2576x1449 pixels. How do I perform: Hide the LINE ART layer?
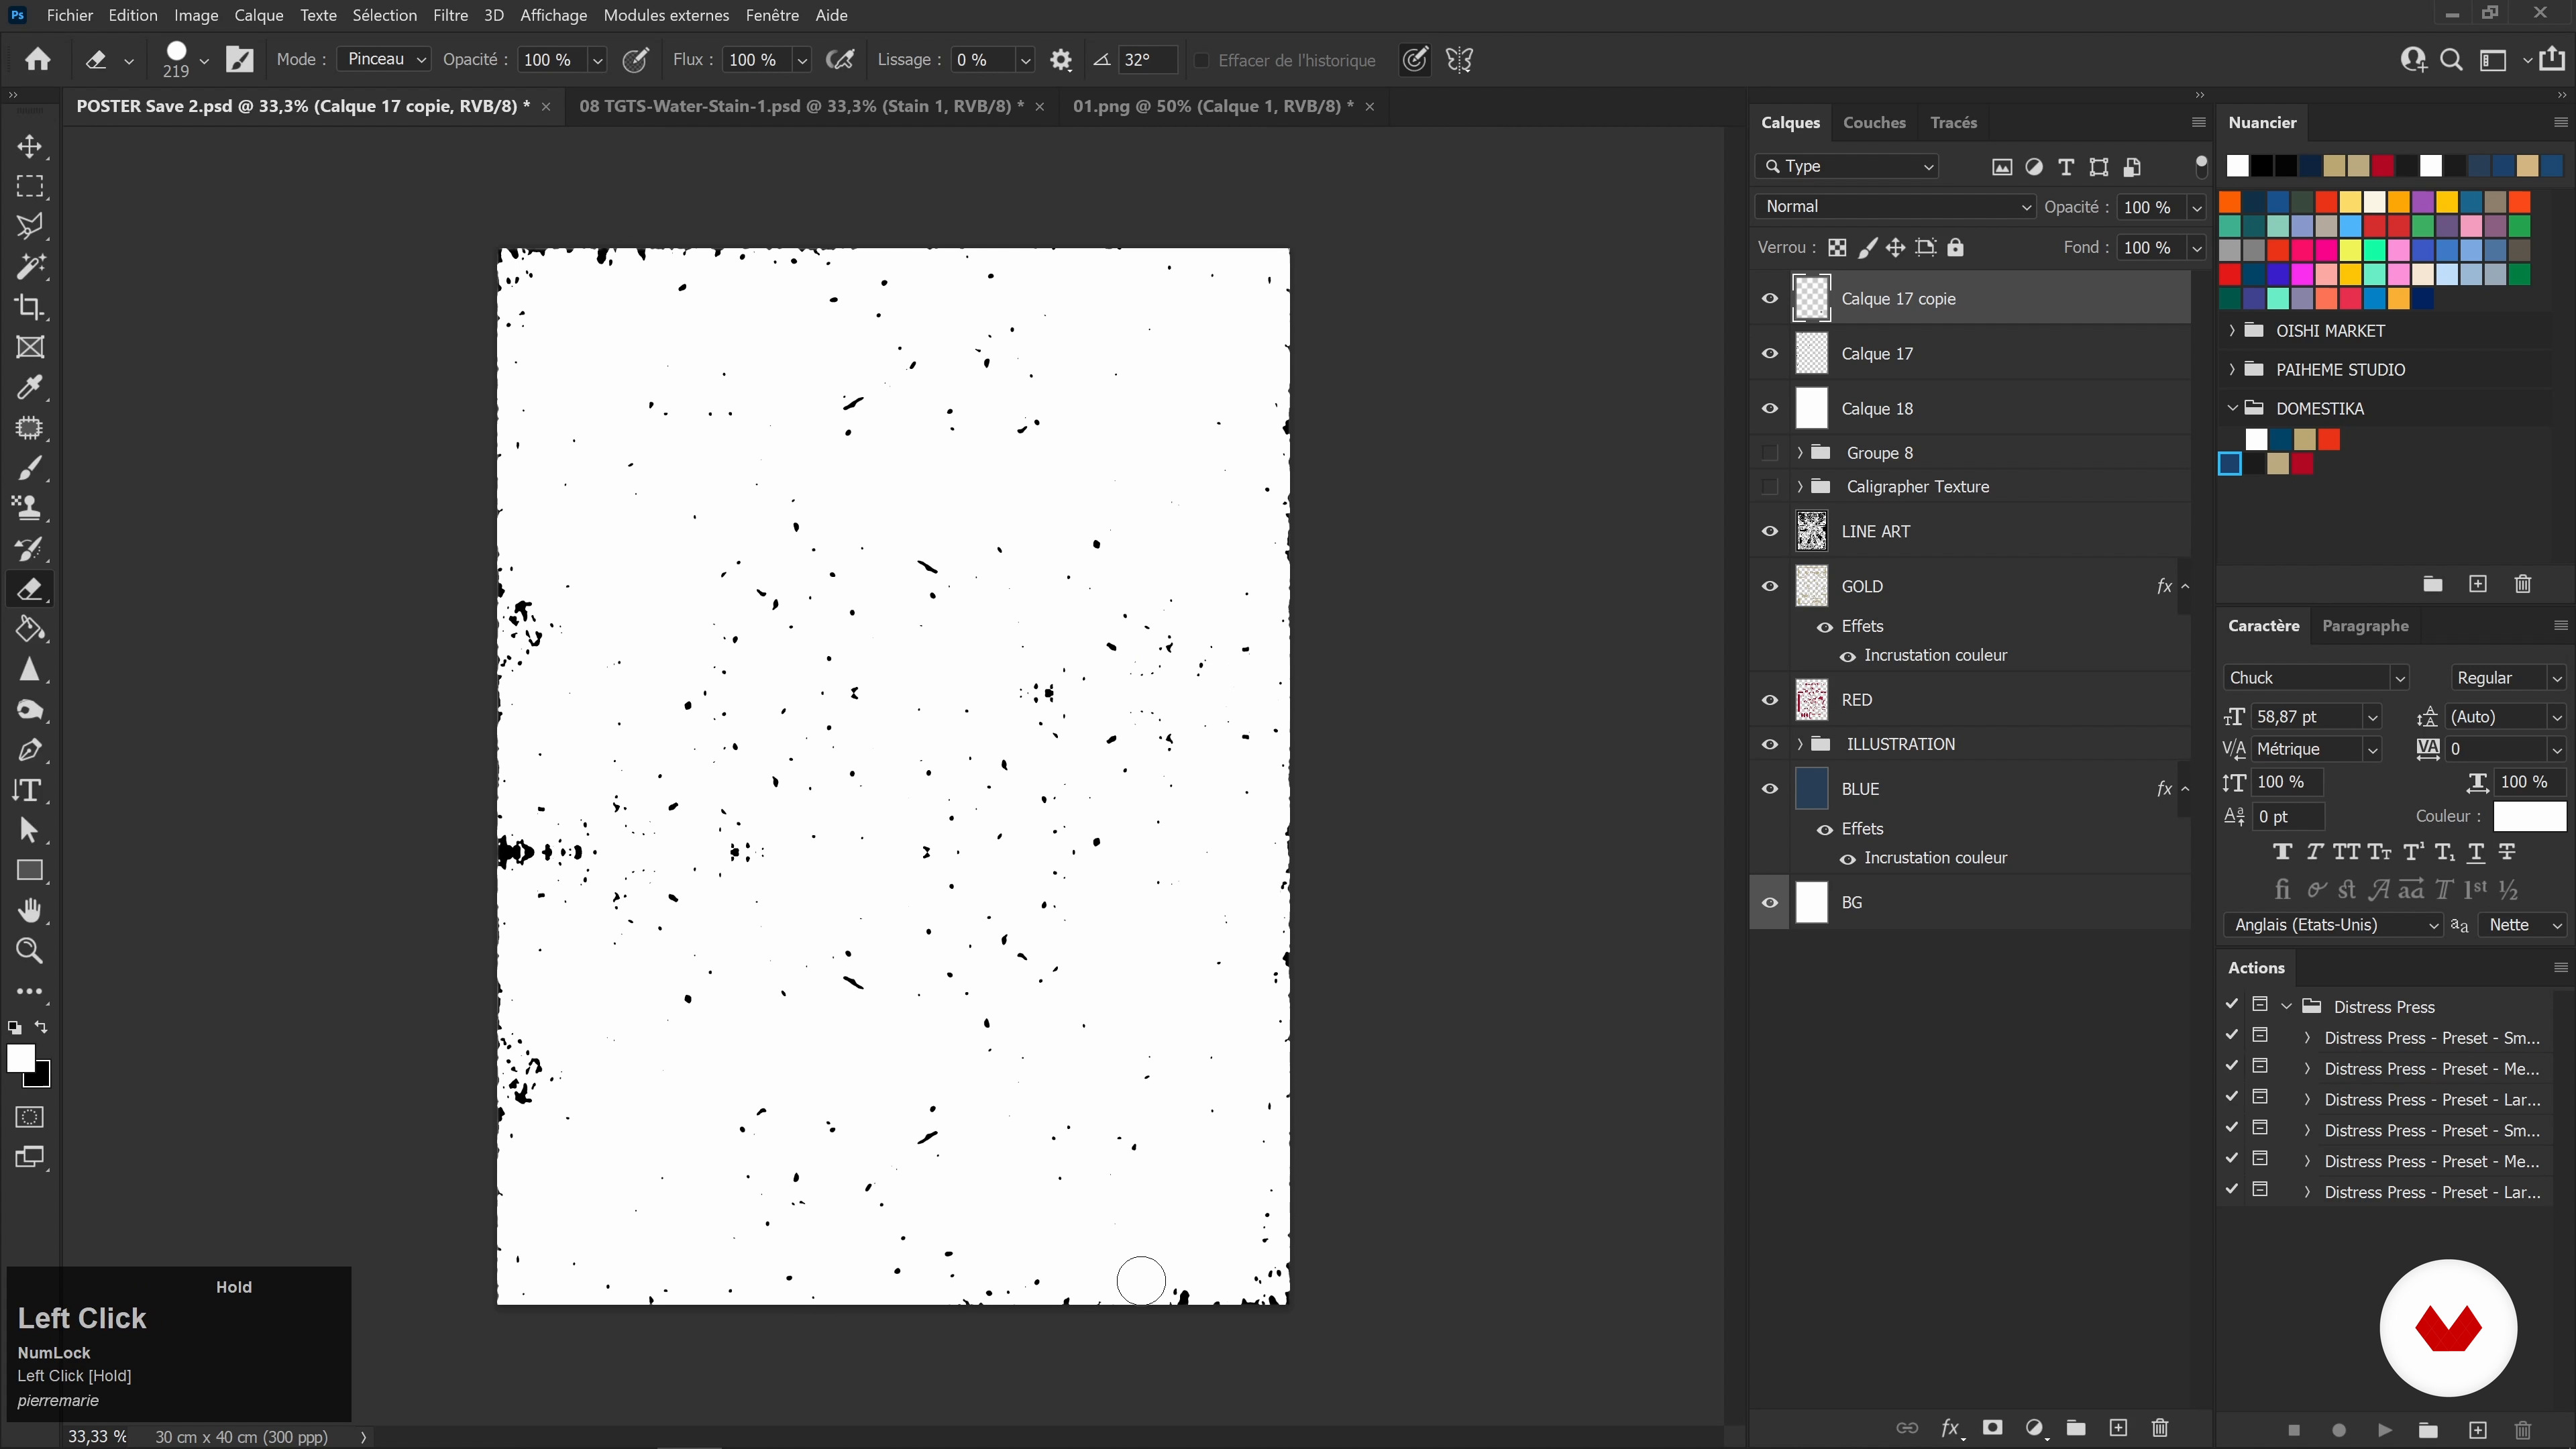[1770, 531]
